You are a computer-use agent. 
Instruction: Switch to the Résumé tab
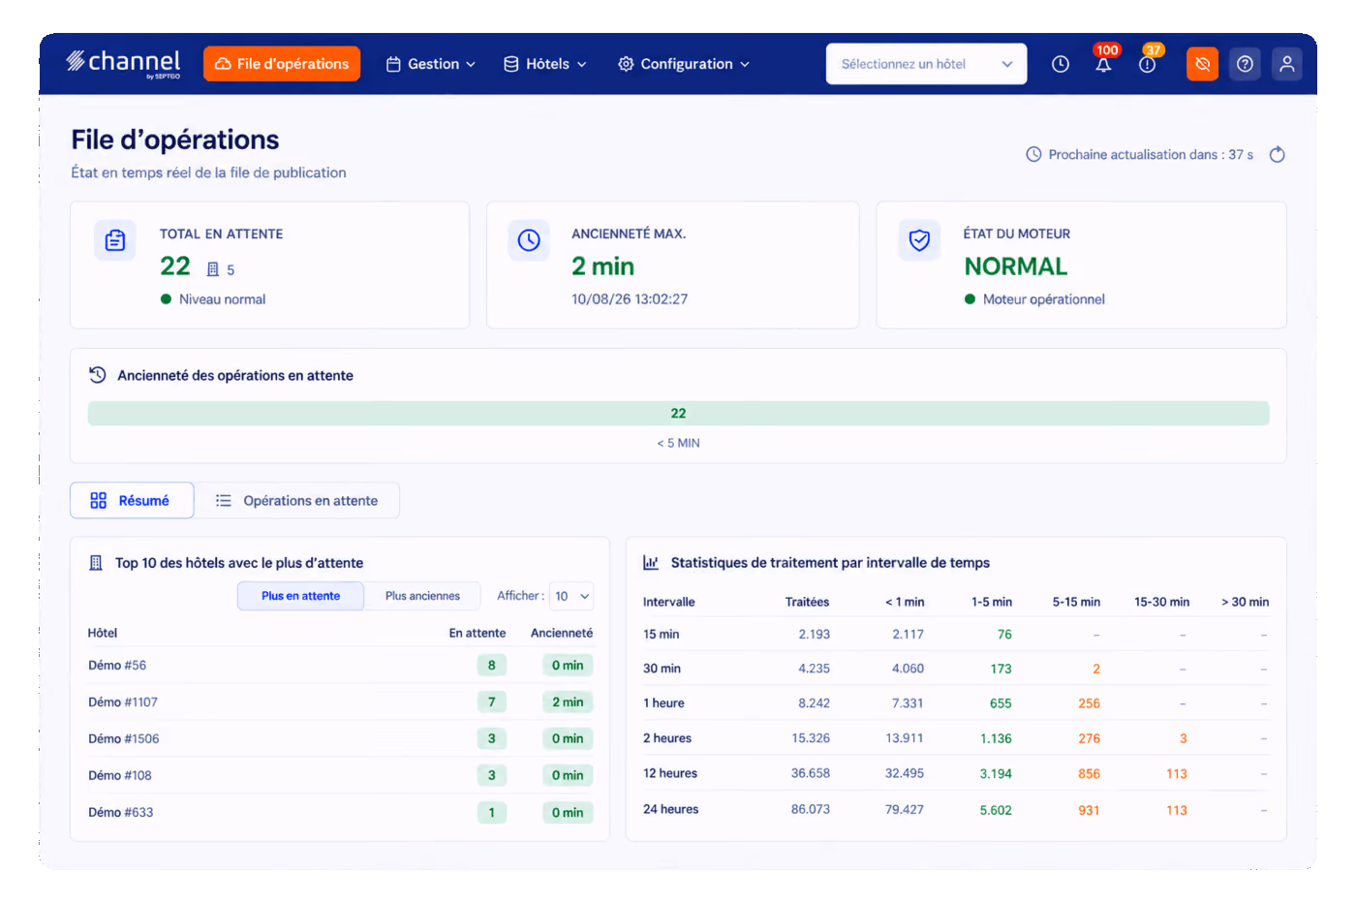[x=132, y=501]
